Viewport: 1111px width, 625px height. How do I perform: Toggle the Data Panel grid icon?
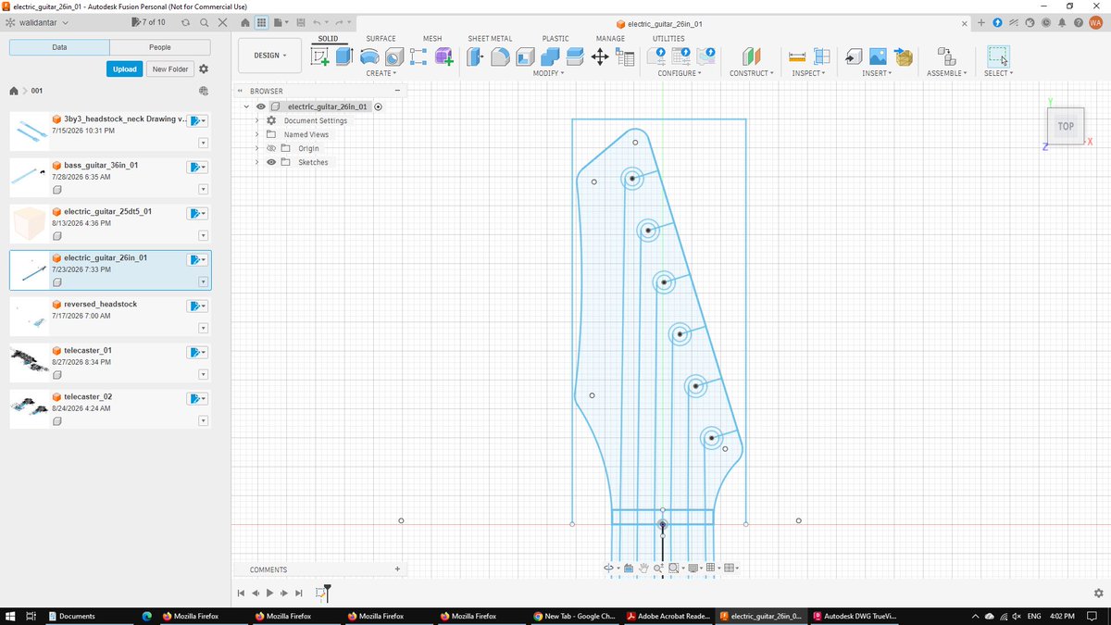point(262,21)
